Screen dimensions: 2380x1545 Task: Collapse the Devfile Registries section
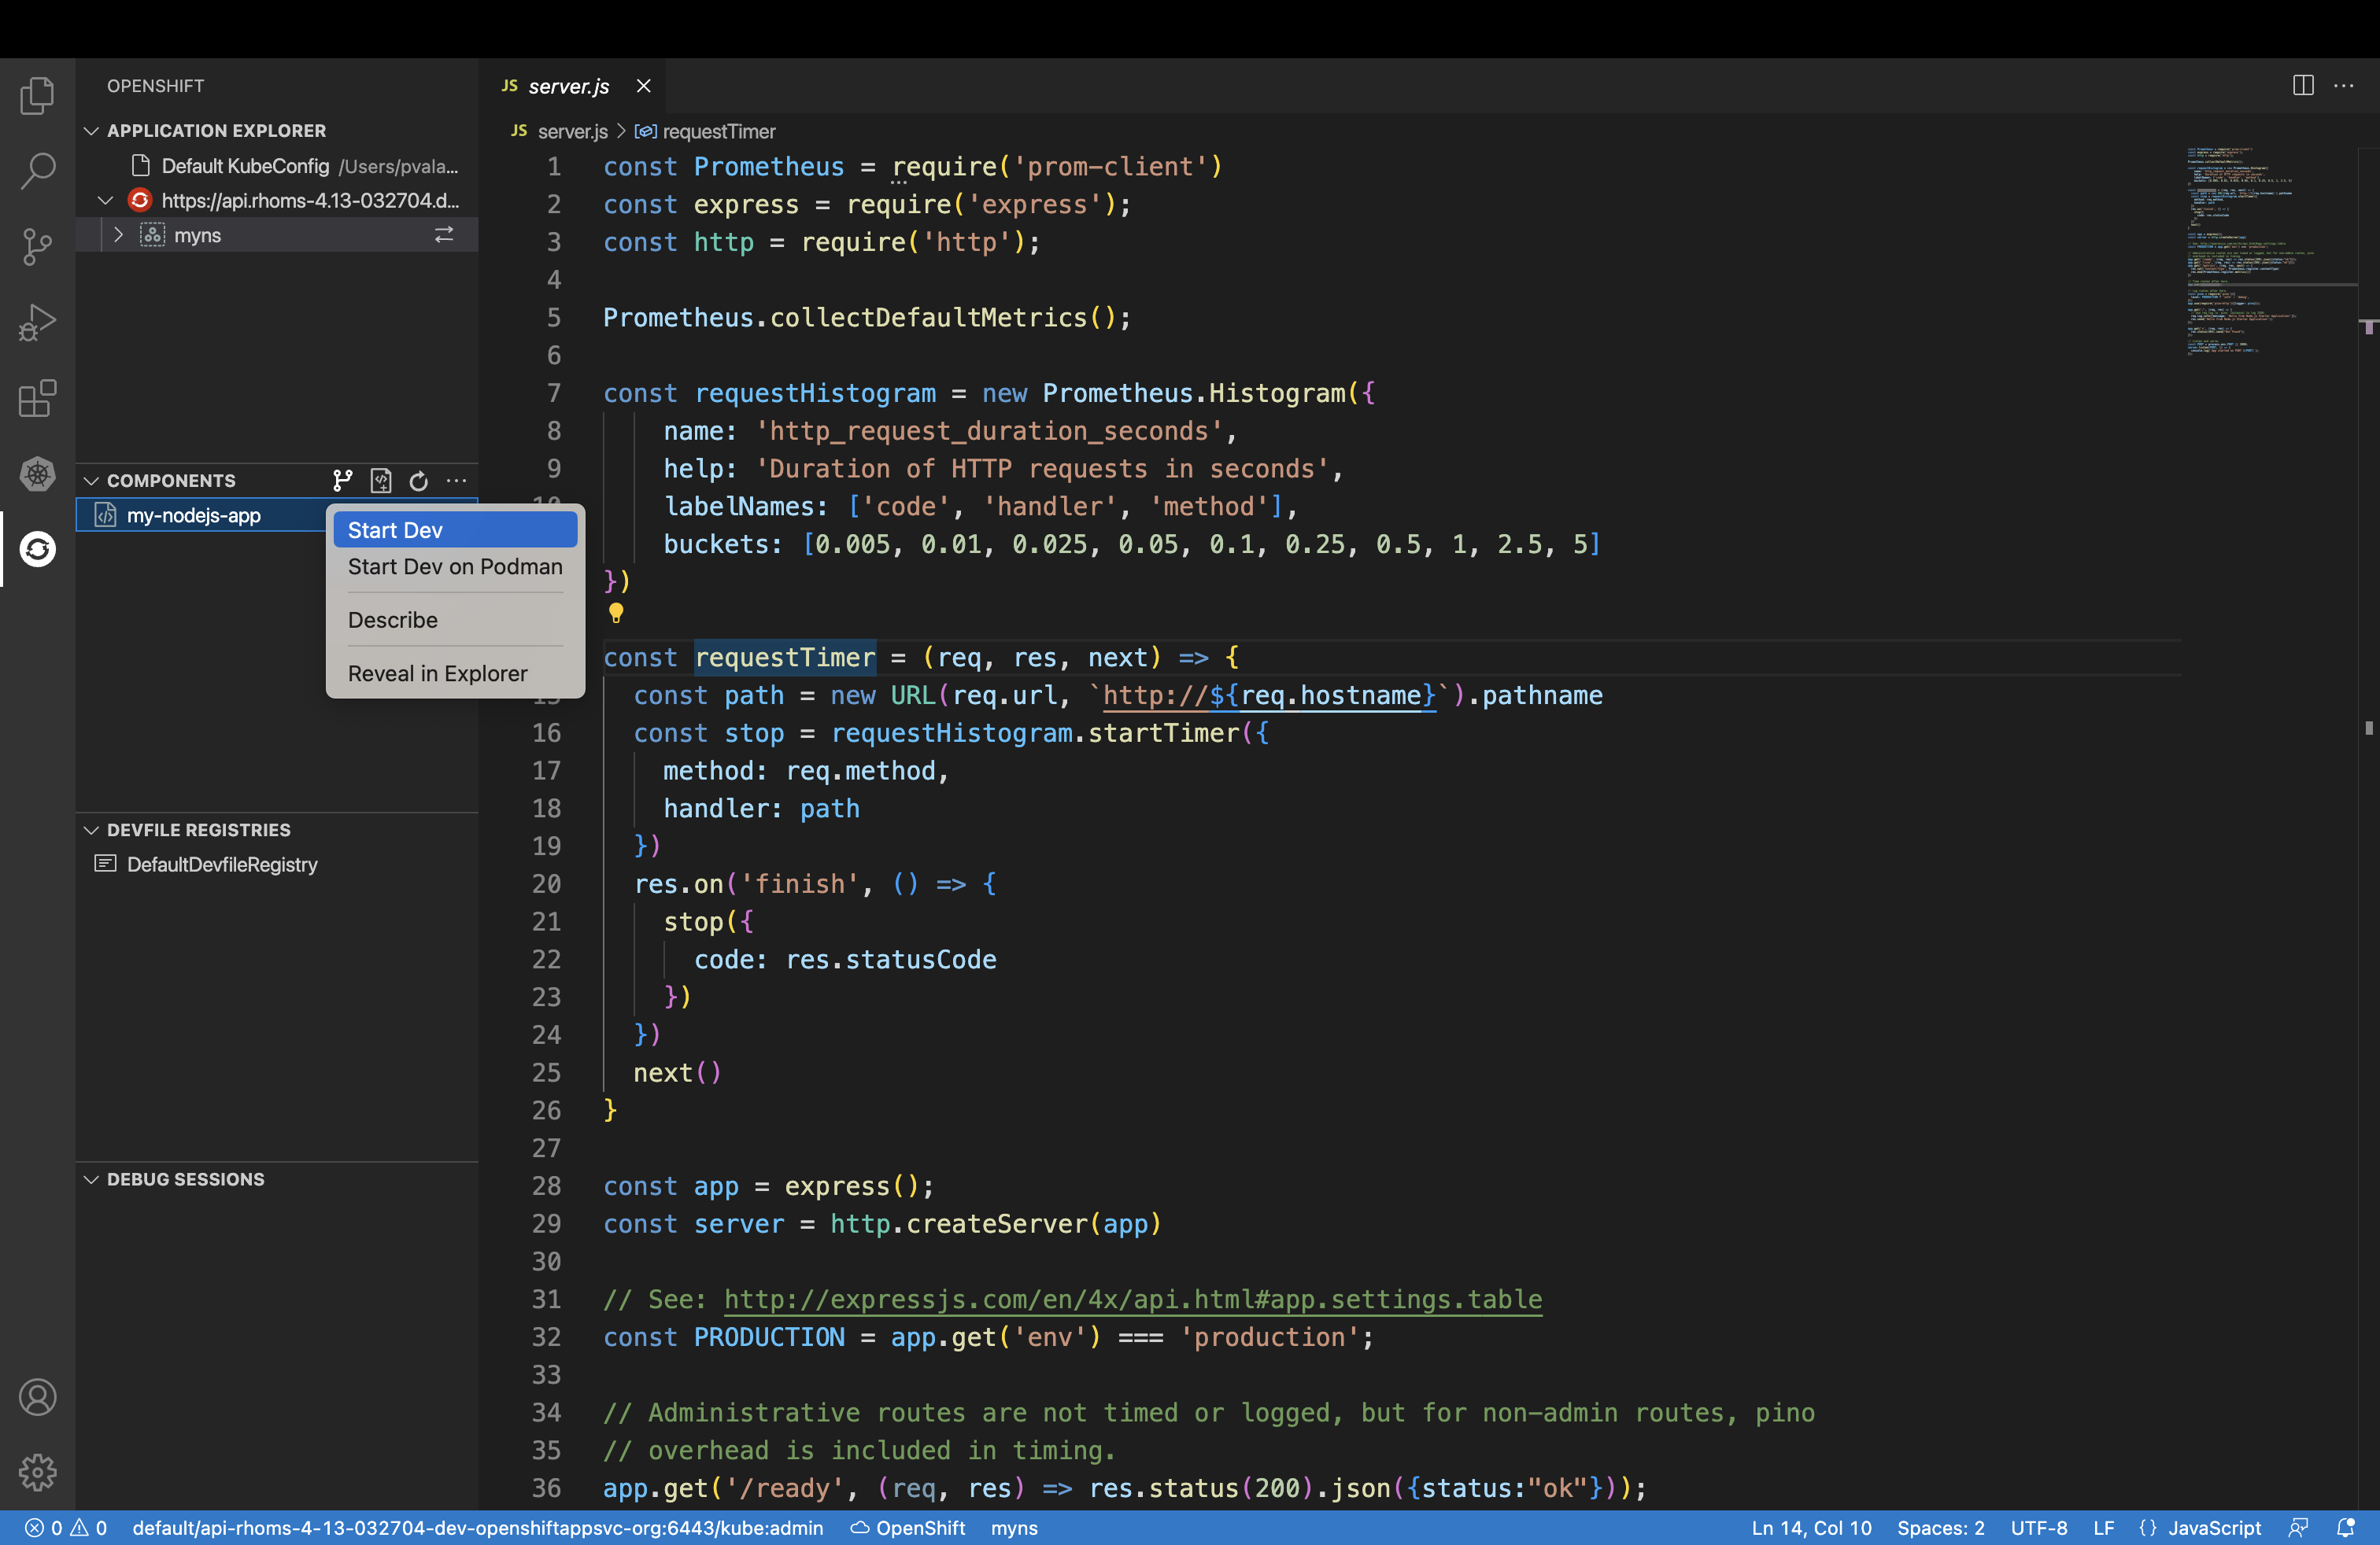[92, 829]
